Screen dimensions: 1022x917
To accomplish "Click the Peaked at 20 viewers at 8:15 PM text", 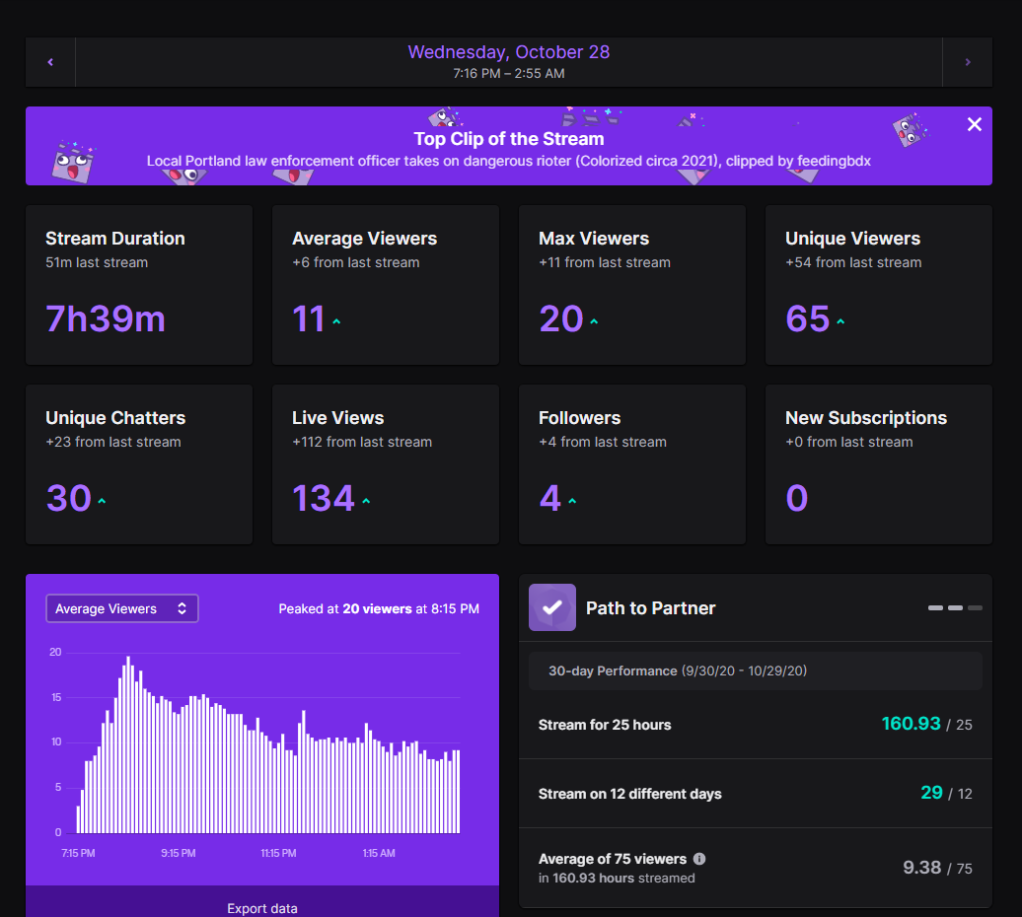I will [379, 609].
